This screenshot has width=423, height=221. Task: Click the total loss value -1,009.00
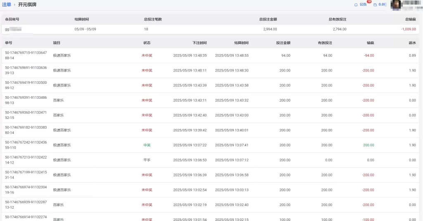coord(409,29)
